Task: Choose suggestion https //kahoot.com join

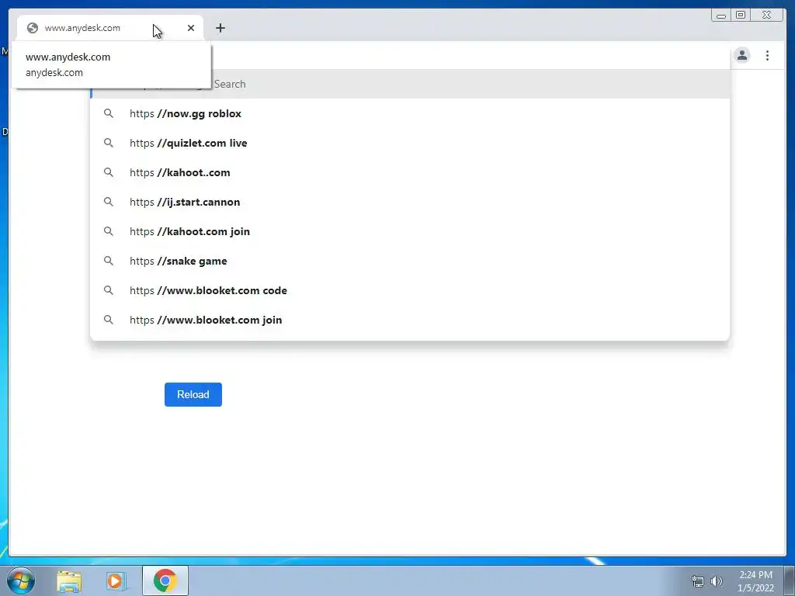Action: coord(410,231)
